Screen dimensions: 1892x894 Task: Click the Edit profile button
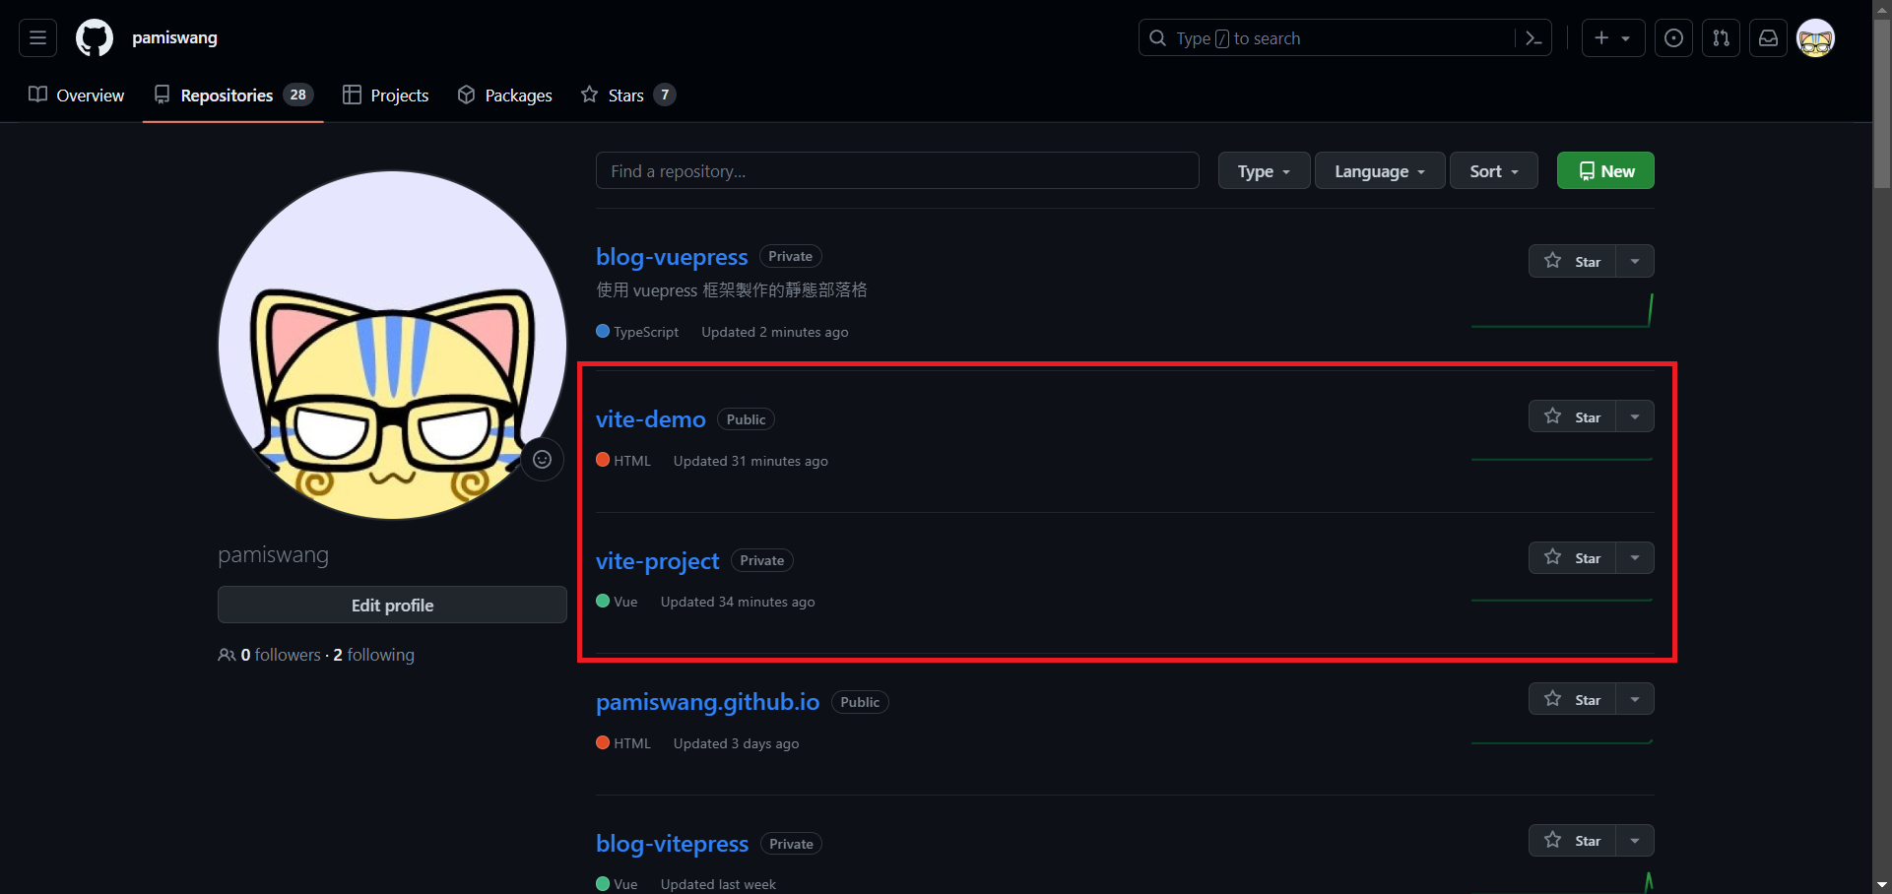pos(392,605)
